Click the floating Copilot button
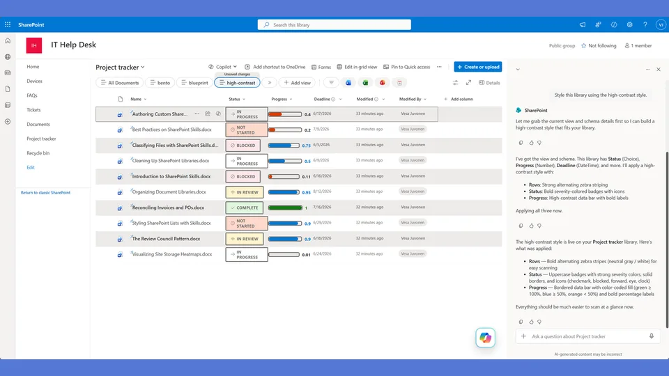This screenshot has width=669, height=376. (486, 338)
